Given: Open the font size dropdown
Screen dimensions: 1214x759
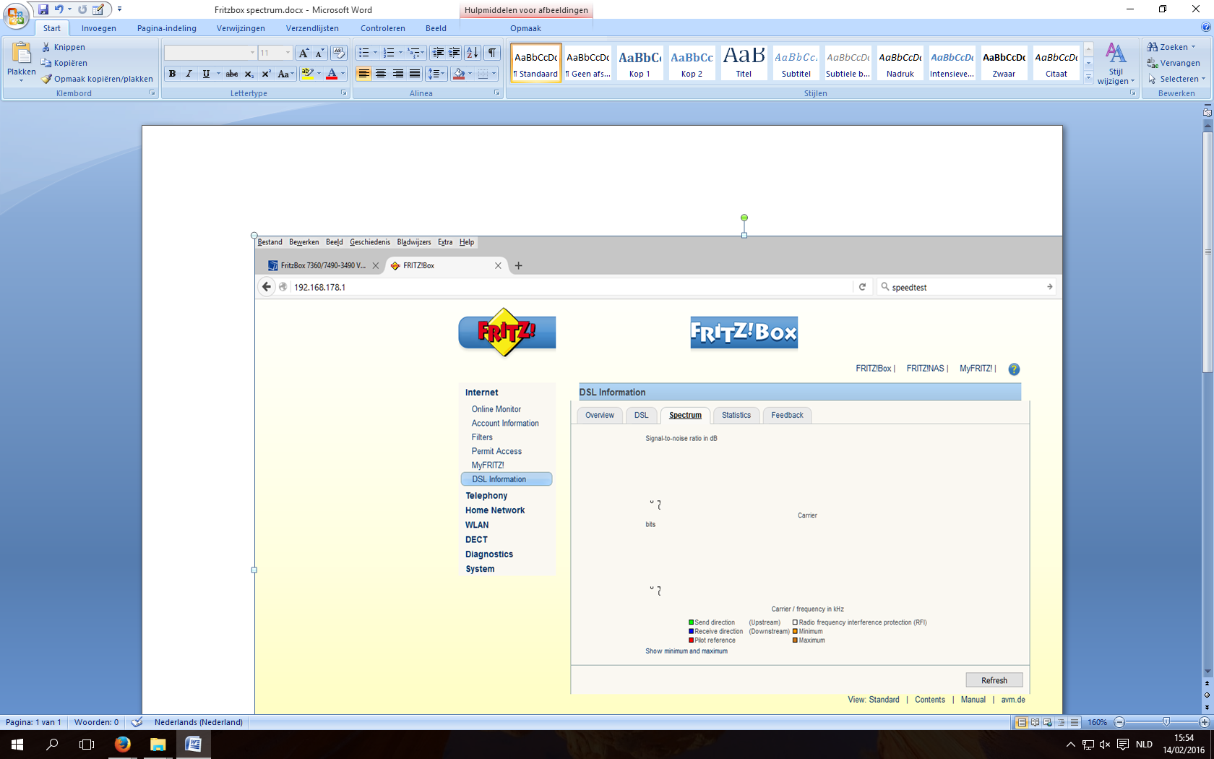Looking at the screenshot, I should 288,53.
